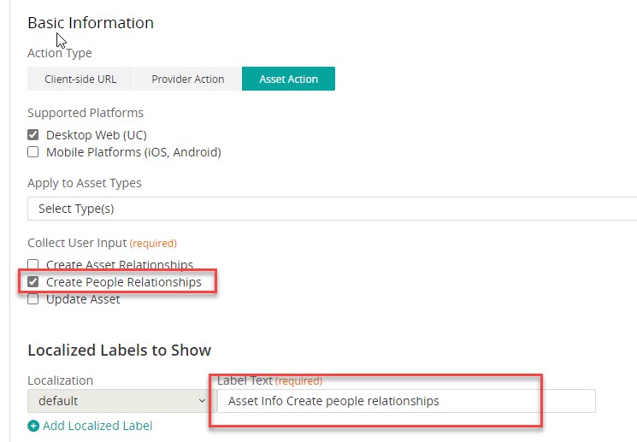Click into the Label Text input field
This screenshot has width=637, height=442.
[406, 401]
